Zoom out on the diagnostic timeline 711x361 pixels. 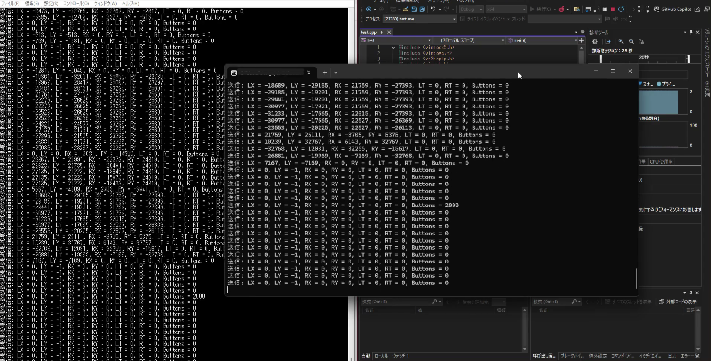632,41
